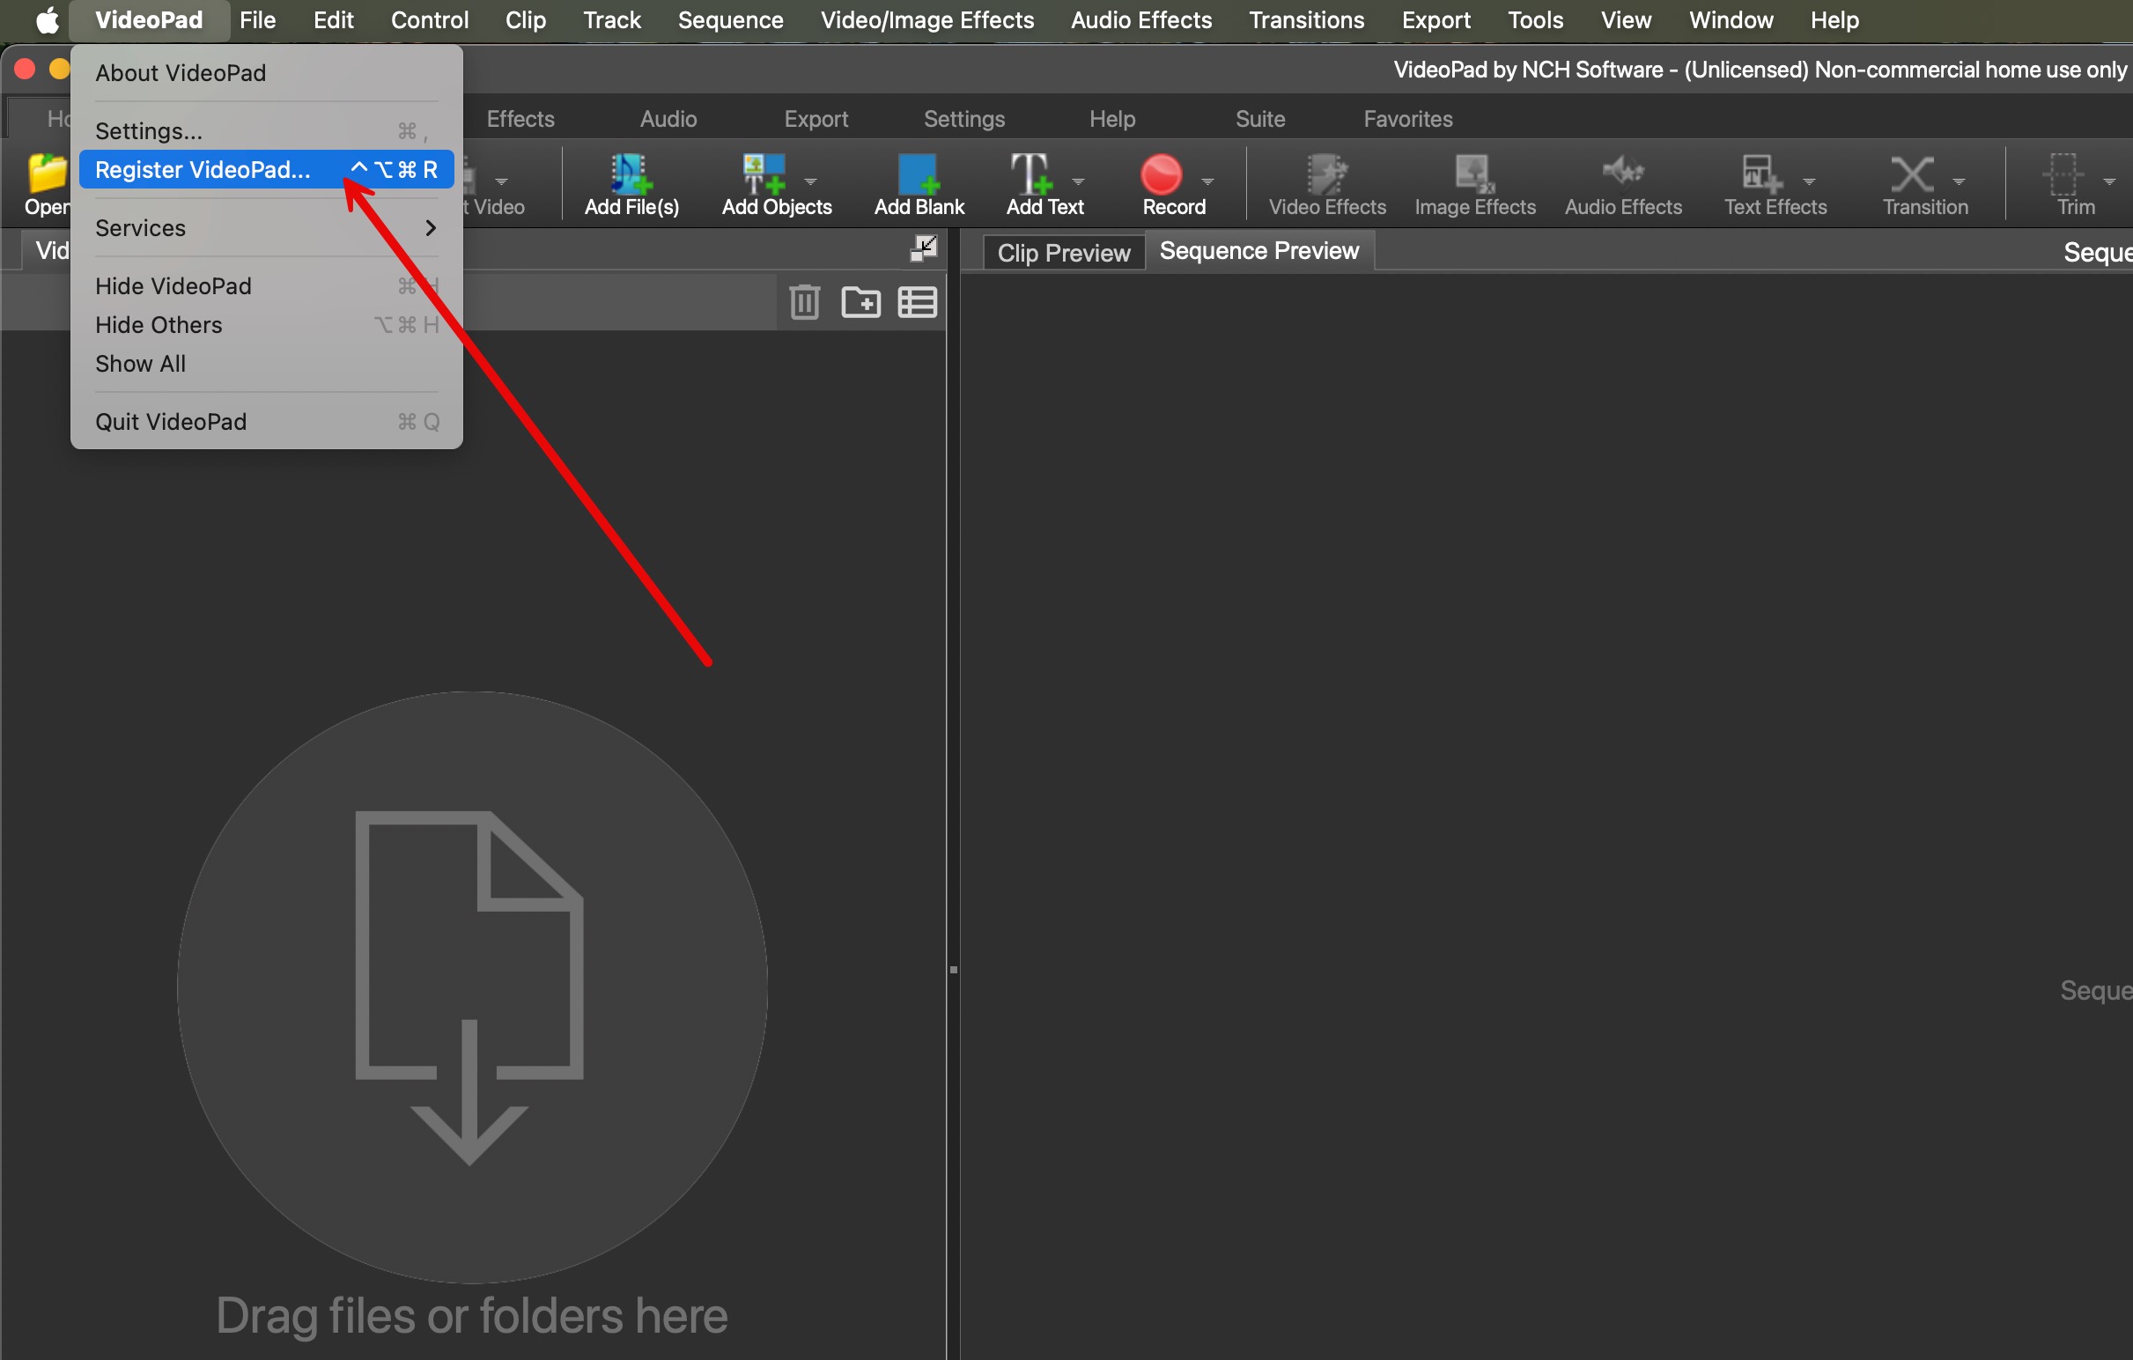The height and width of the screenshot is (1360, 2133).
Task: Open the Suite ribbon tab
Action: point(1259,119)
